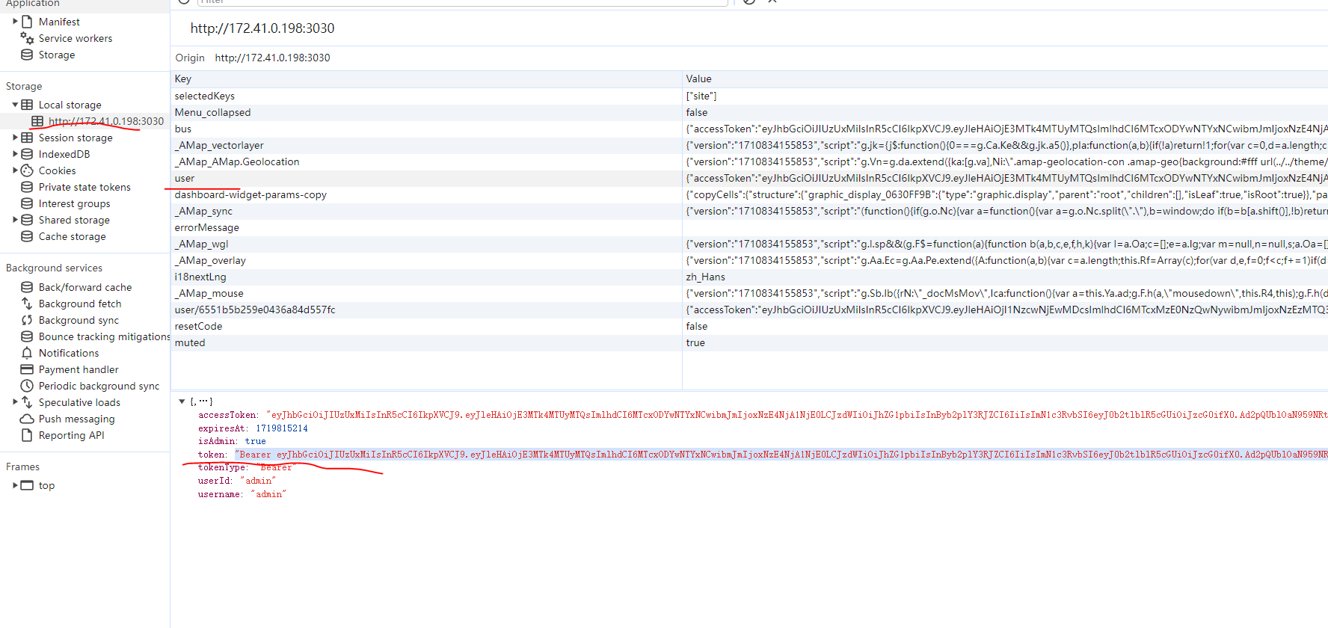Expand the top frame tree node
This screenshot has width=1328, height=628.
pos(15,485)
